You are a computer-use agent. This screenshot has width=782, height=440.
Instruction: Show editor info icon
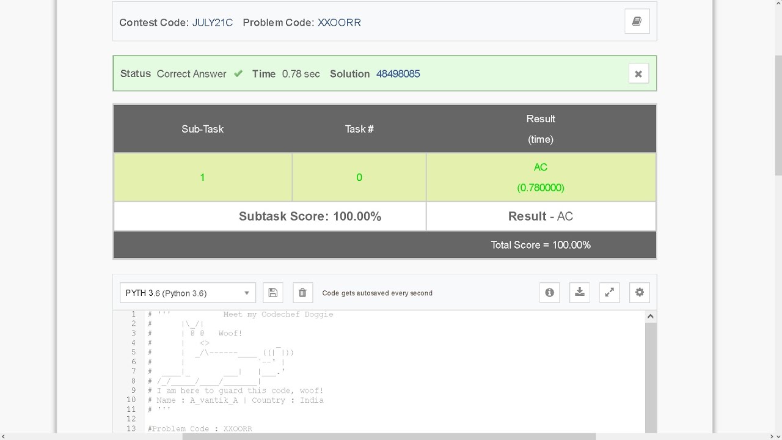[x=550, y=293]
